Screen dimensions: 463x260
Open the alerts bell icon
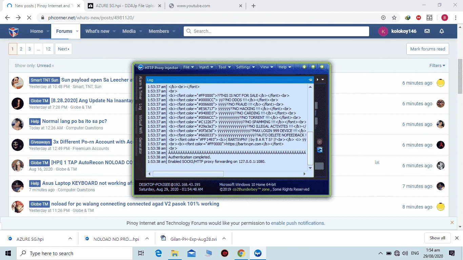(x=442, y=31)
